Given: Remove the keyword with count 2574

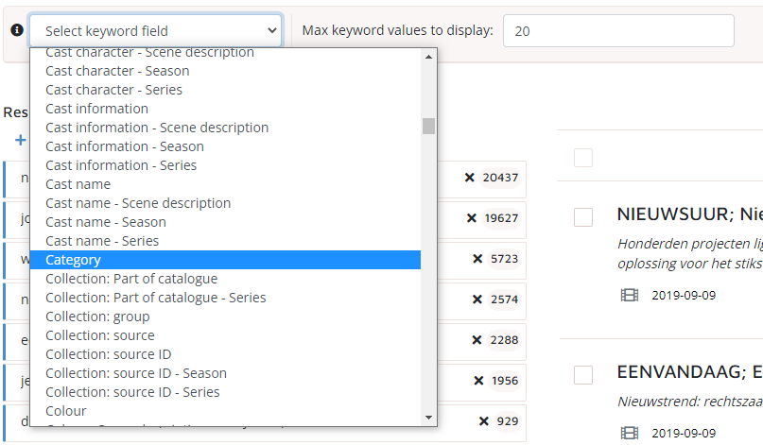Looking at the screenshot, I should pyautogui.click(x=477, y=300).
